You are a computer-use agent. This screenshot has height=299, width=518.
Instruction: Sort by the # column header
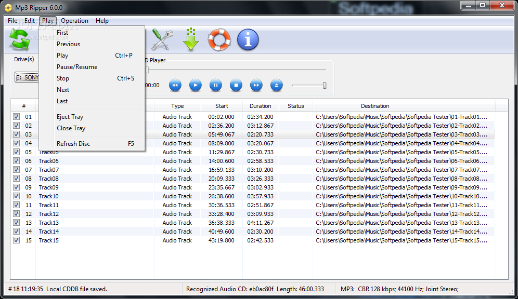(24, 106)
